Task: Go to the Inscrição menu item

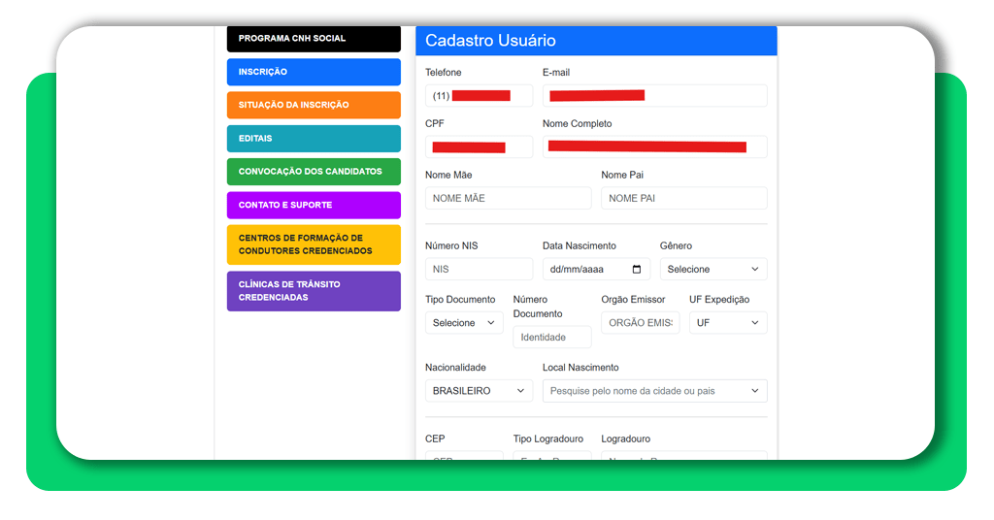Action: [x=314, y=72]
